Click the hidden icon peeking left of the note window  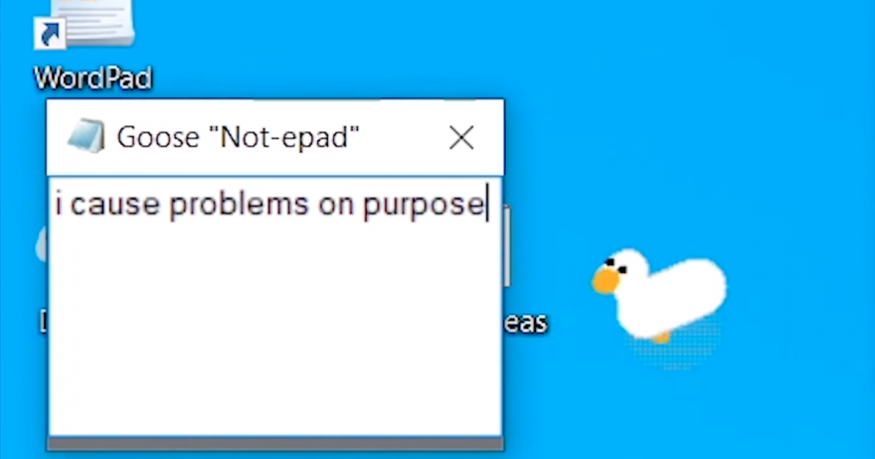pos(42,245)
